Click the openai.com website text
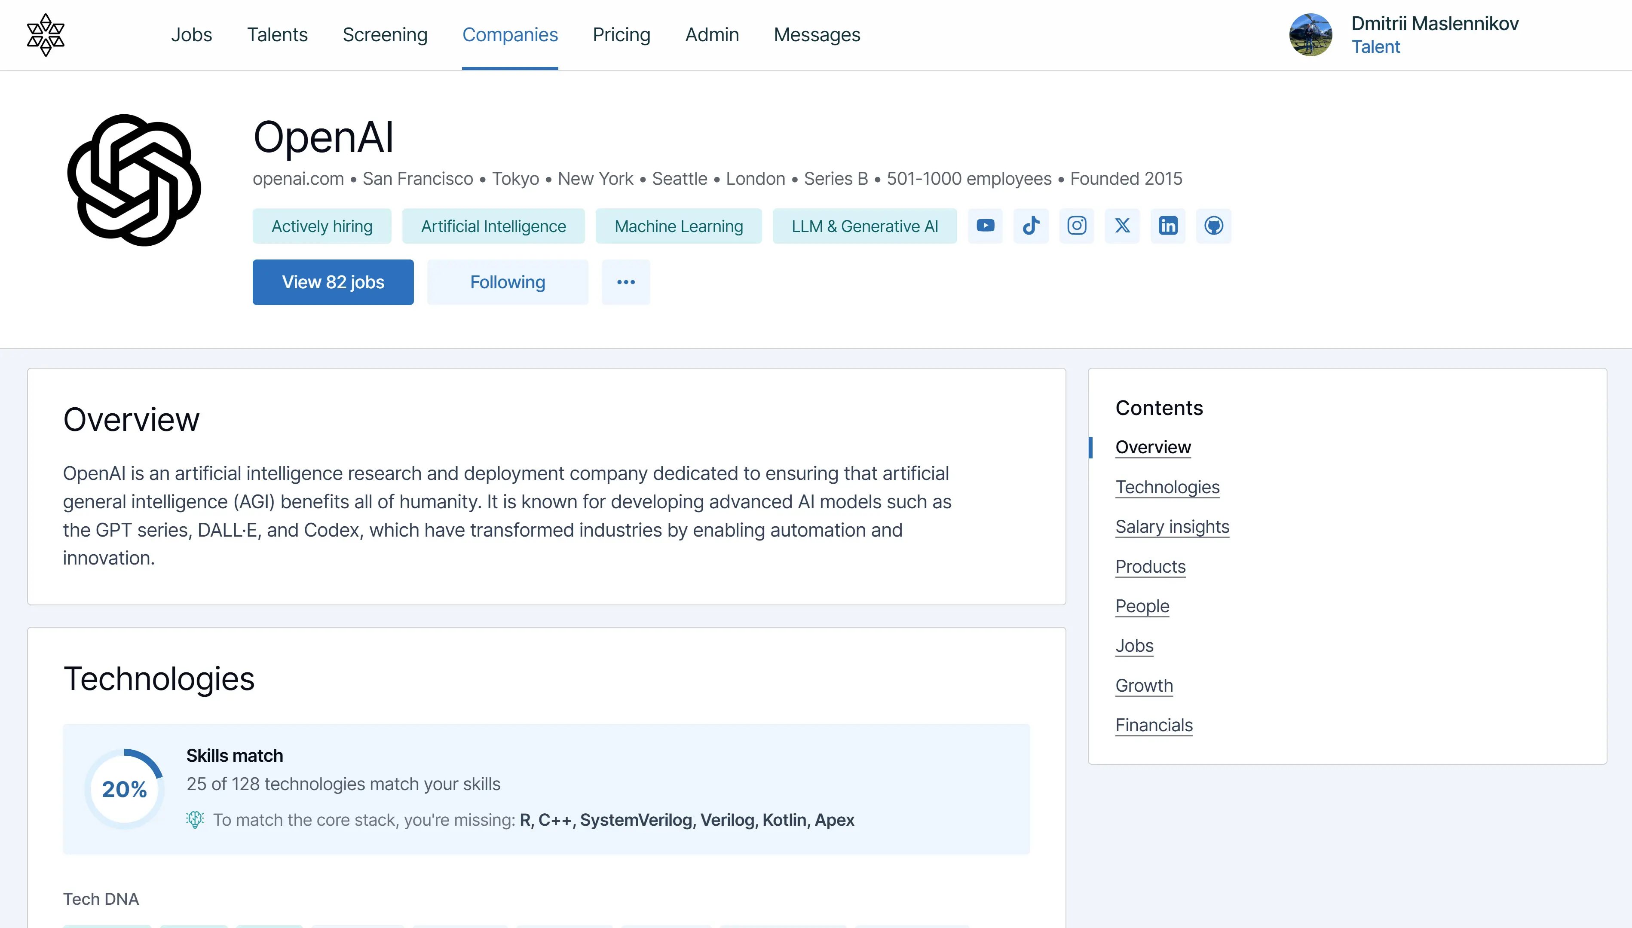 click(298, 178)
